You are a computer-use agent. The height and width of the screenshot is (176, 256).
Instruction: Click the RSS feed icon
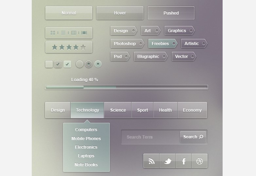(151, 161)
